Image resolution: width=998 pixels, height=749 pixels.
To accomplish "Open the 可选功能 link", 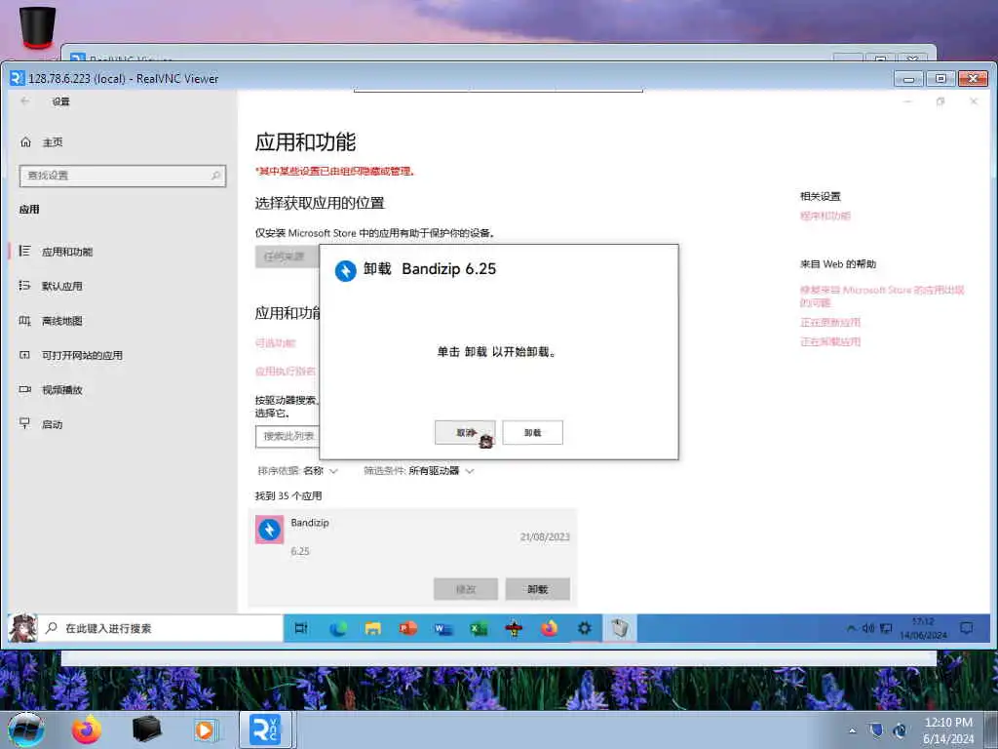I will click(275, 343).
